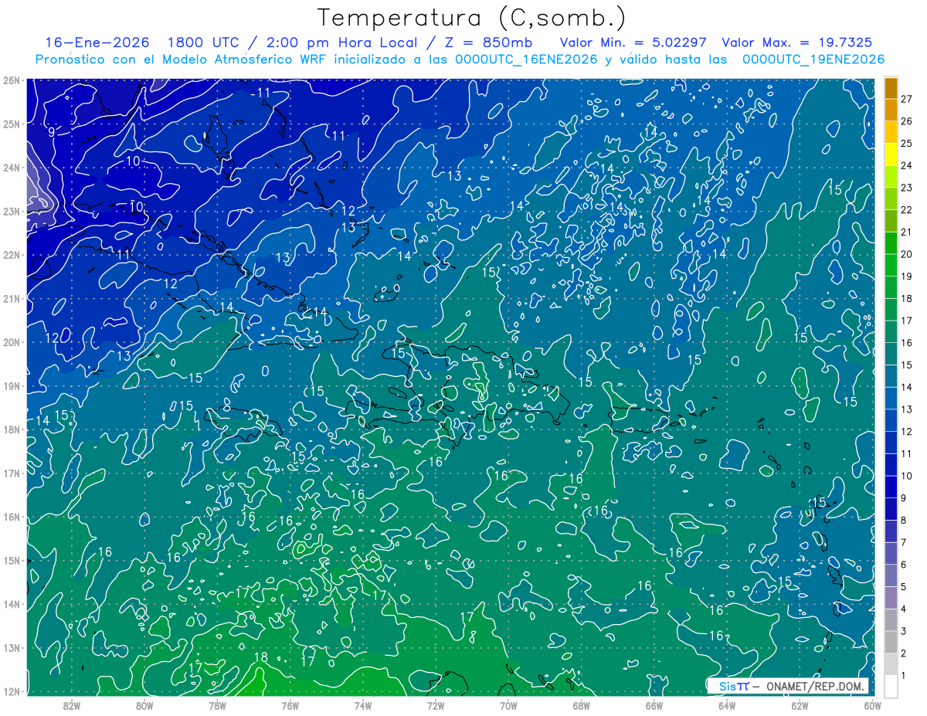Click the '12N' latitude axis label

click(x=12, y=691)
